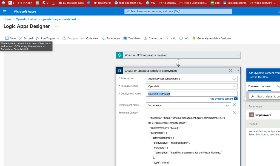This screenshot has width=280, height=166.
Task: Open the Templates gallery
Action: 132,38
